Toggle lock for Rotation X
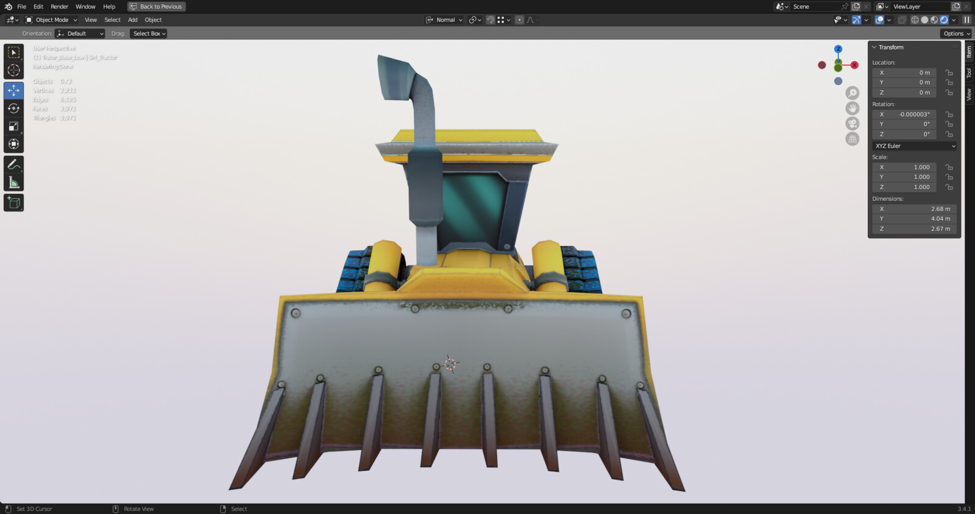This screenshot has width=975, height=514. [949, 115]
